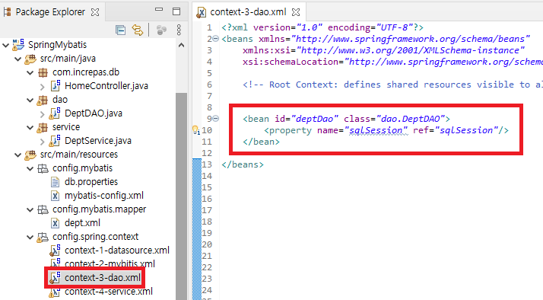The height and width of the screenshot is (300, 543).
Task: Expand the DeptService.java node
Action: (x=43, y=141)
